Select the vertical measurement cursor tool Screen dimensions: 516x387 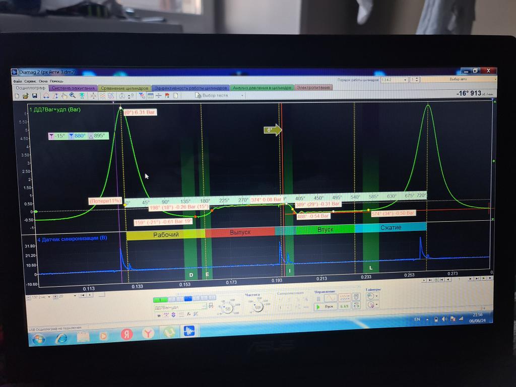[x=55, y=96]
